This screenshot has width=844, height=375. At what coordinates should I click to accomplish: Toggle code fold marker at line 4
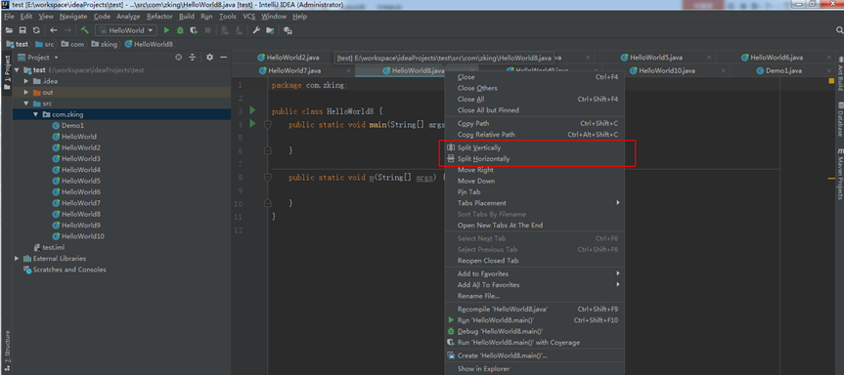click(268, 125)
